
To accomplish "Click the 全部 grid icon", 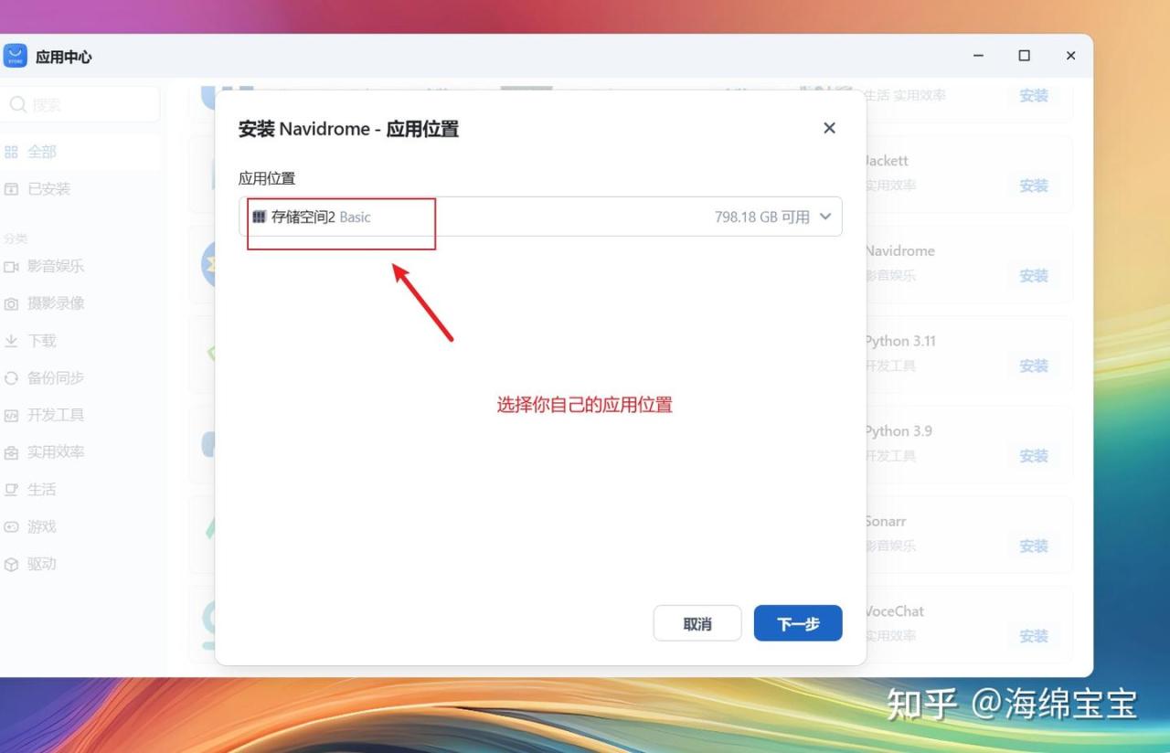I will tap(11, 152).
